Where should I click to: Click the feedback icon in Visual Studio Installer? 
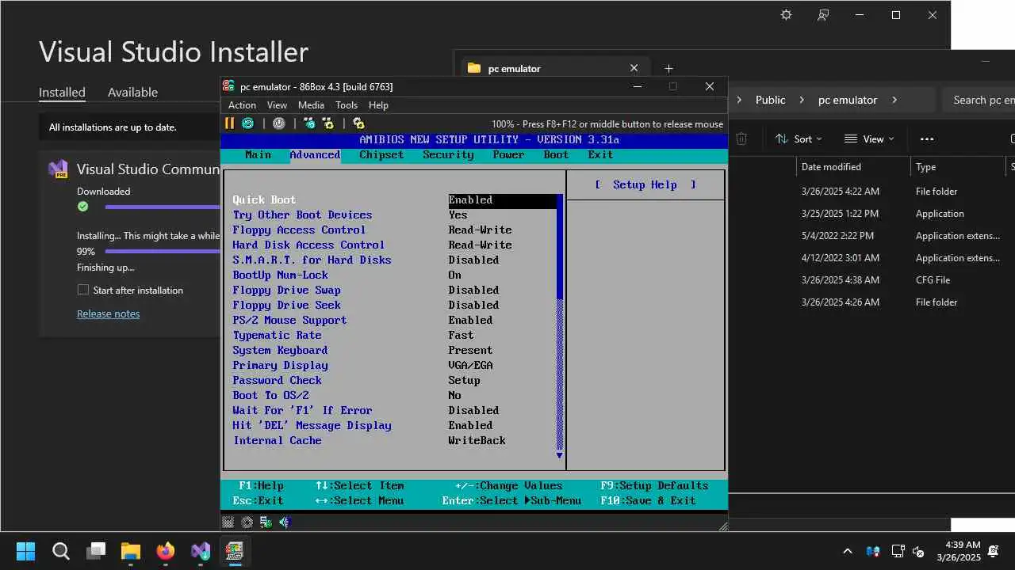tap(823, 15)
